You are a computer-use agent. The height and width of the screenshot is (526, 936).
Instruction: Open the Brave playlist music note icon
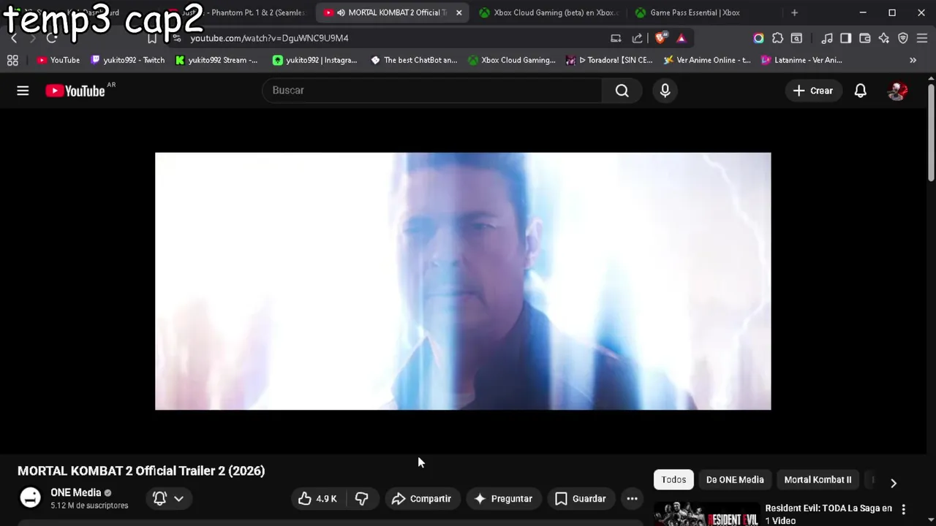click(827, 38)
